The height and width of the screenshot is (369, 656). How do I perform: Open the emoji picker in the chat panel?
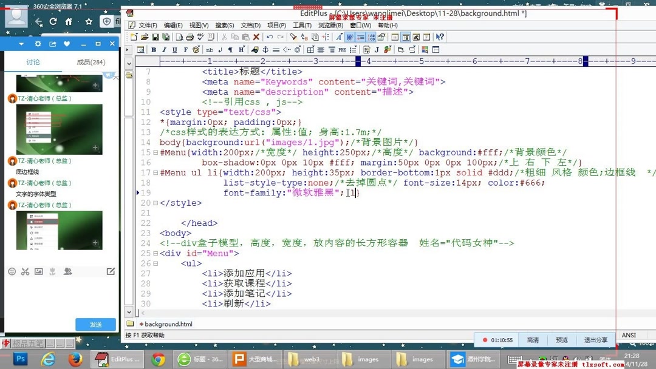point(12,272)
